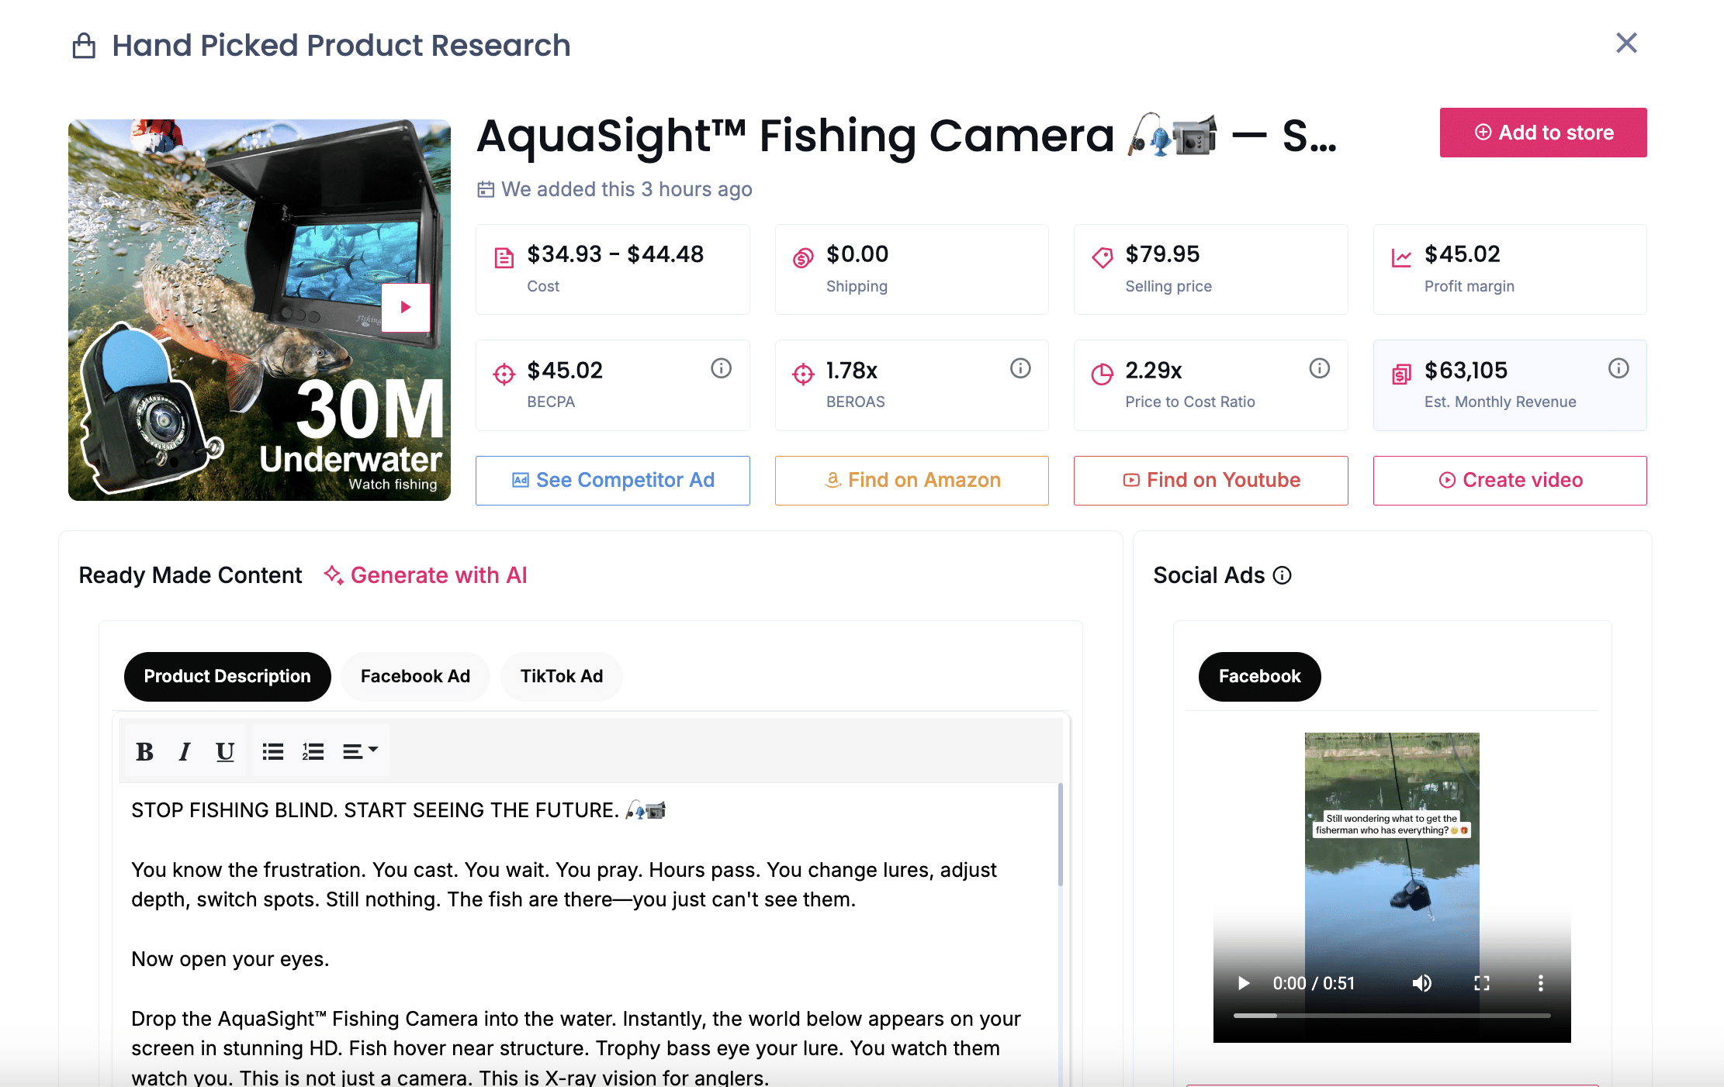1724x1087 pixels.
Task: Switch to the TikTok Ad tab
Action: pyautogui.click(x=561, y=676)
